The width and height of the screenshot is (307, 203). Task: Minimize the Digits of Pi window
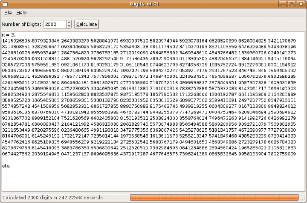click(284, 4)
